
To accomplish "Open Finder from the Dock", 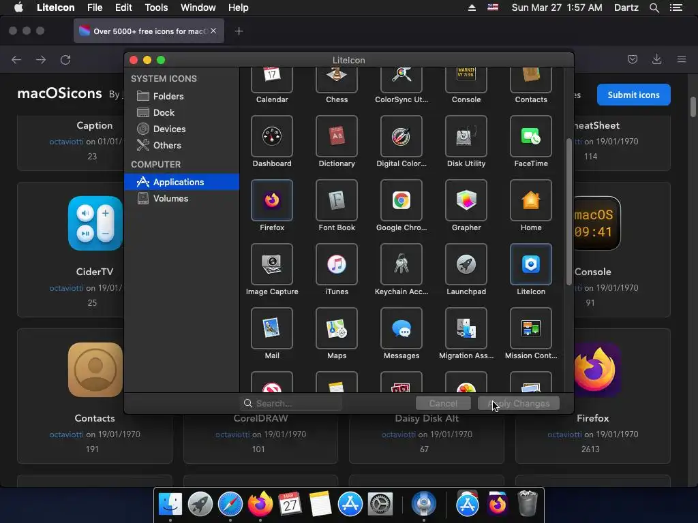I will [170, 505].
